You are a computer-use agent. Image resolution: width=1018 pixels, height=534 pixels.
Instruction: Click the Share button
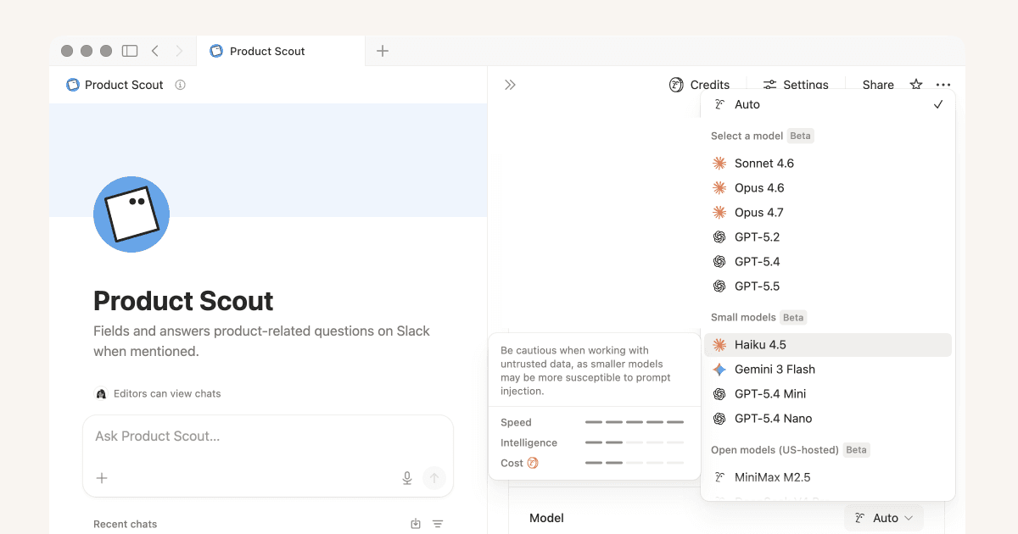(878, 85)
